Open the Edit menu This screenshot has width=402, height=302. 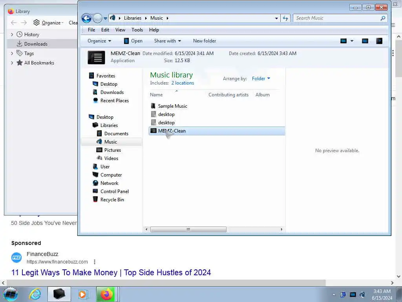pos(105,30)
